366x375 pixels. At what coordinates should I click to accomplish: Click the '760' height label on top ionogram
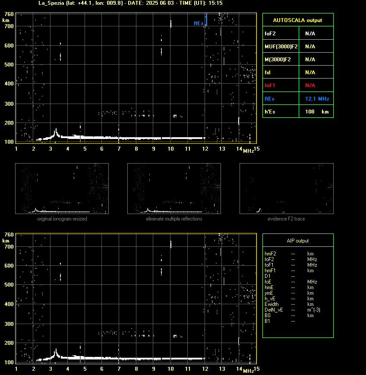click(x=9, y=14)
